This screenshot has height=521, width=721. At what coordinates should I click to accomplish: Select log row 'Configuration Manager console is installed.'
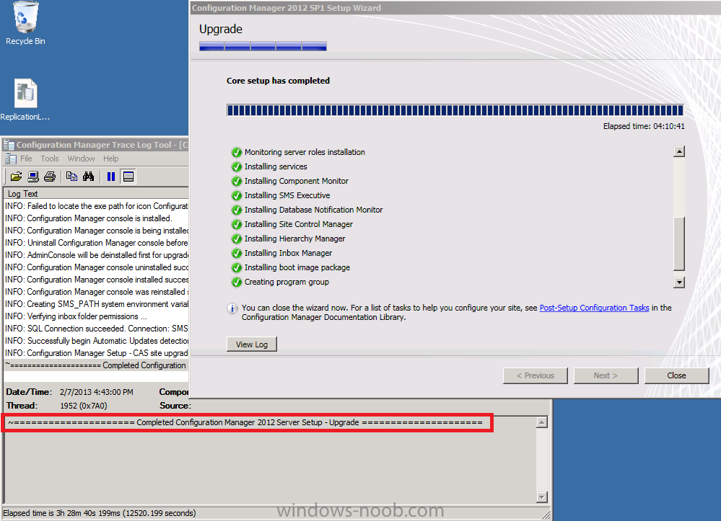click(96, 218)
